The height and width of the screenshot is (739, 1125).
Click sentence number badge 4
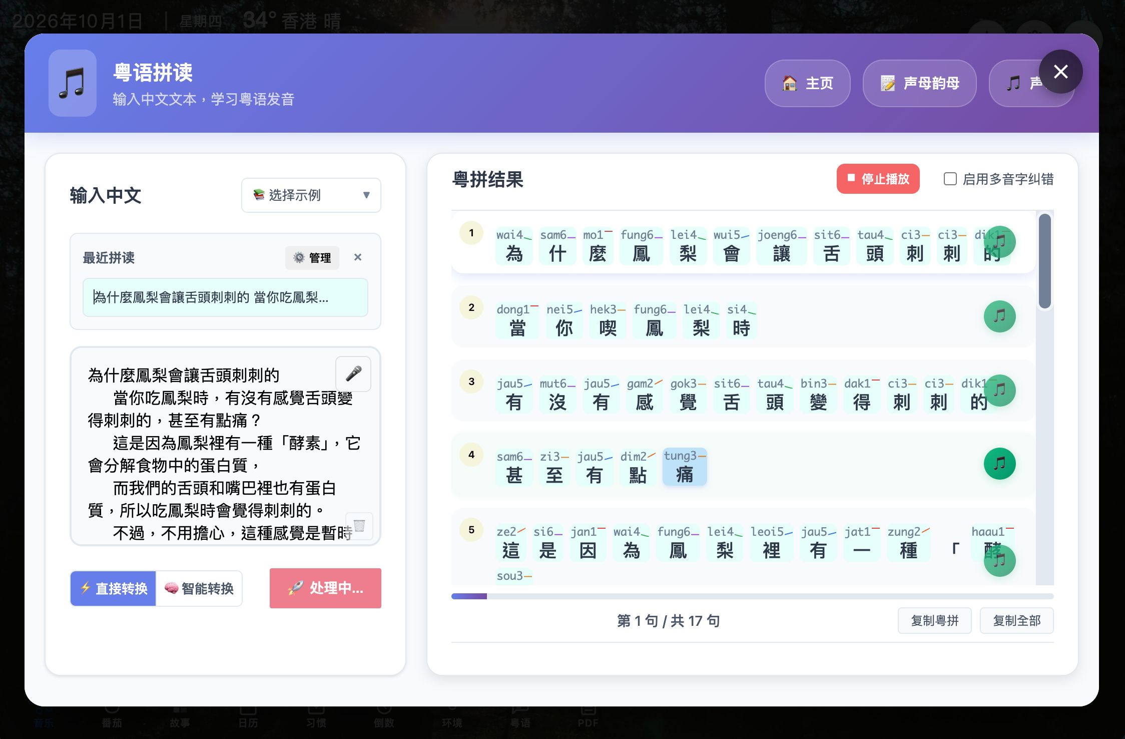(x=471, y=455)
